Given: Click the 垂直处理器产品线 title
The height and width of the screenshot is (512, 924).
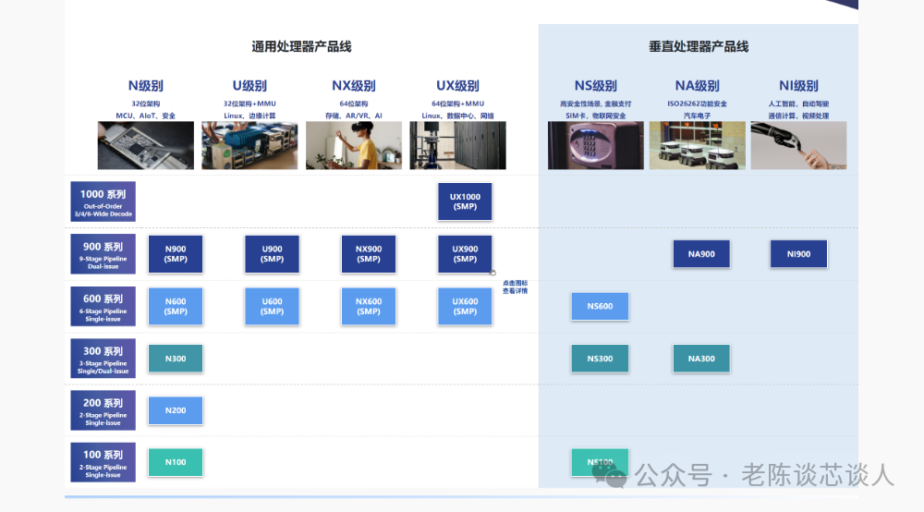Looking at the screenshot, I should (x=699, y=46).
